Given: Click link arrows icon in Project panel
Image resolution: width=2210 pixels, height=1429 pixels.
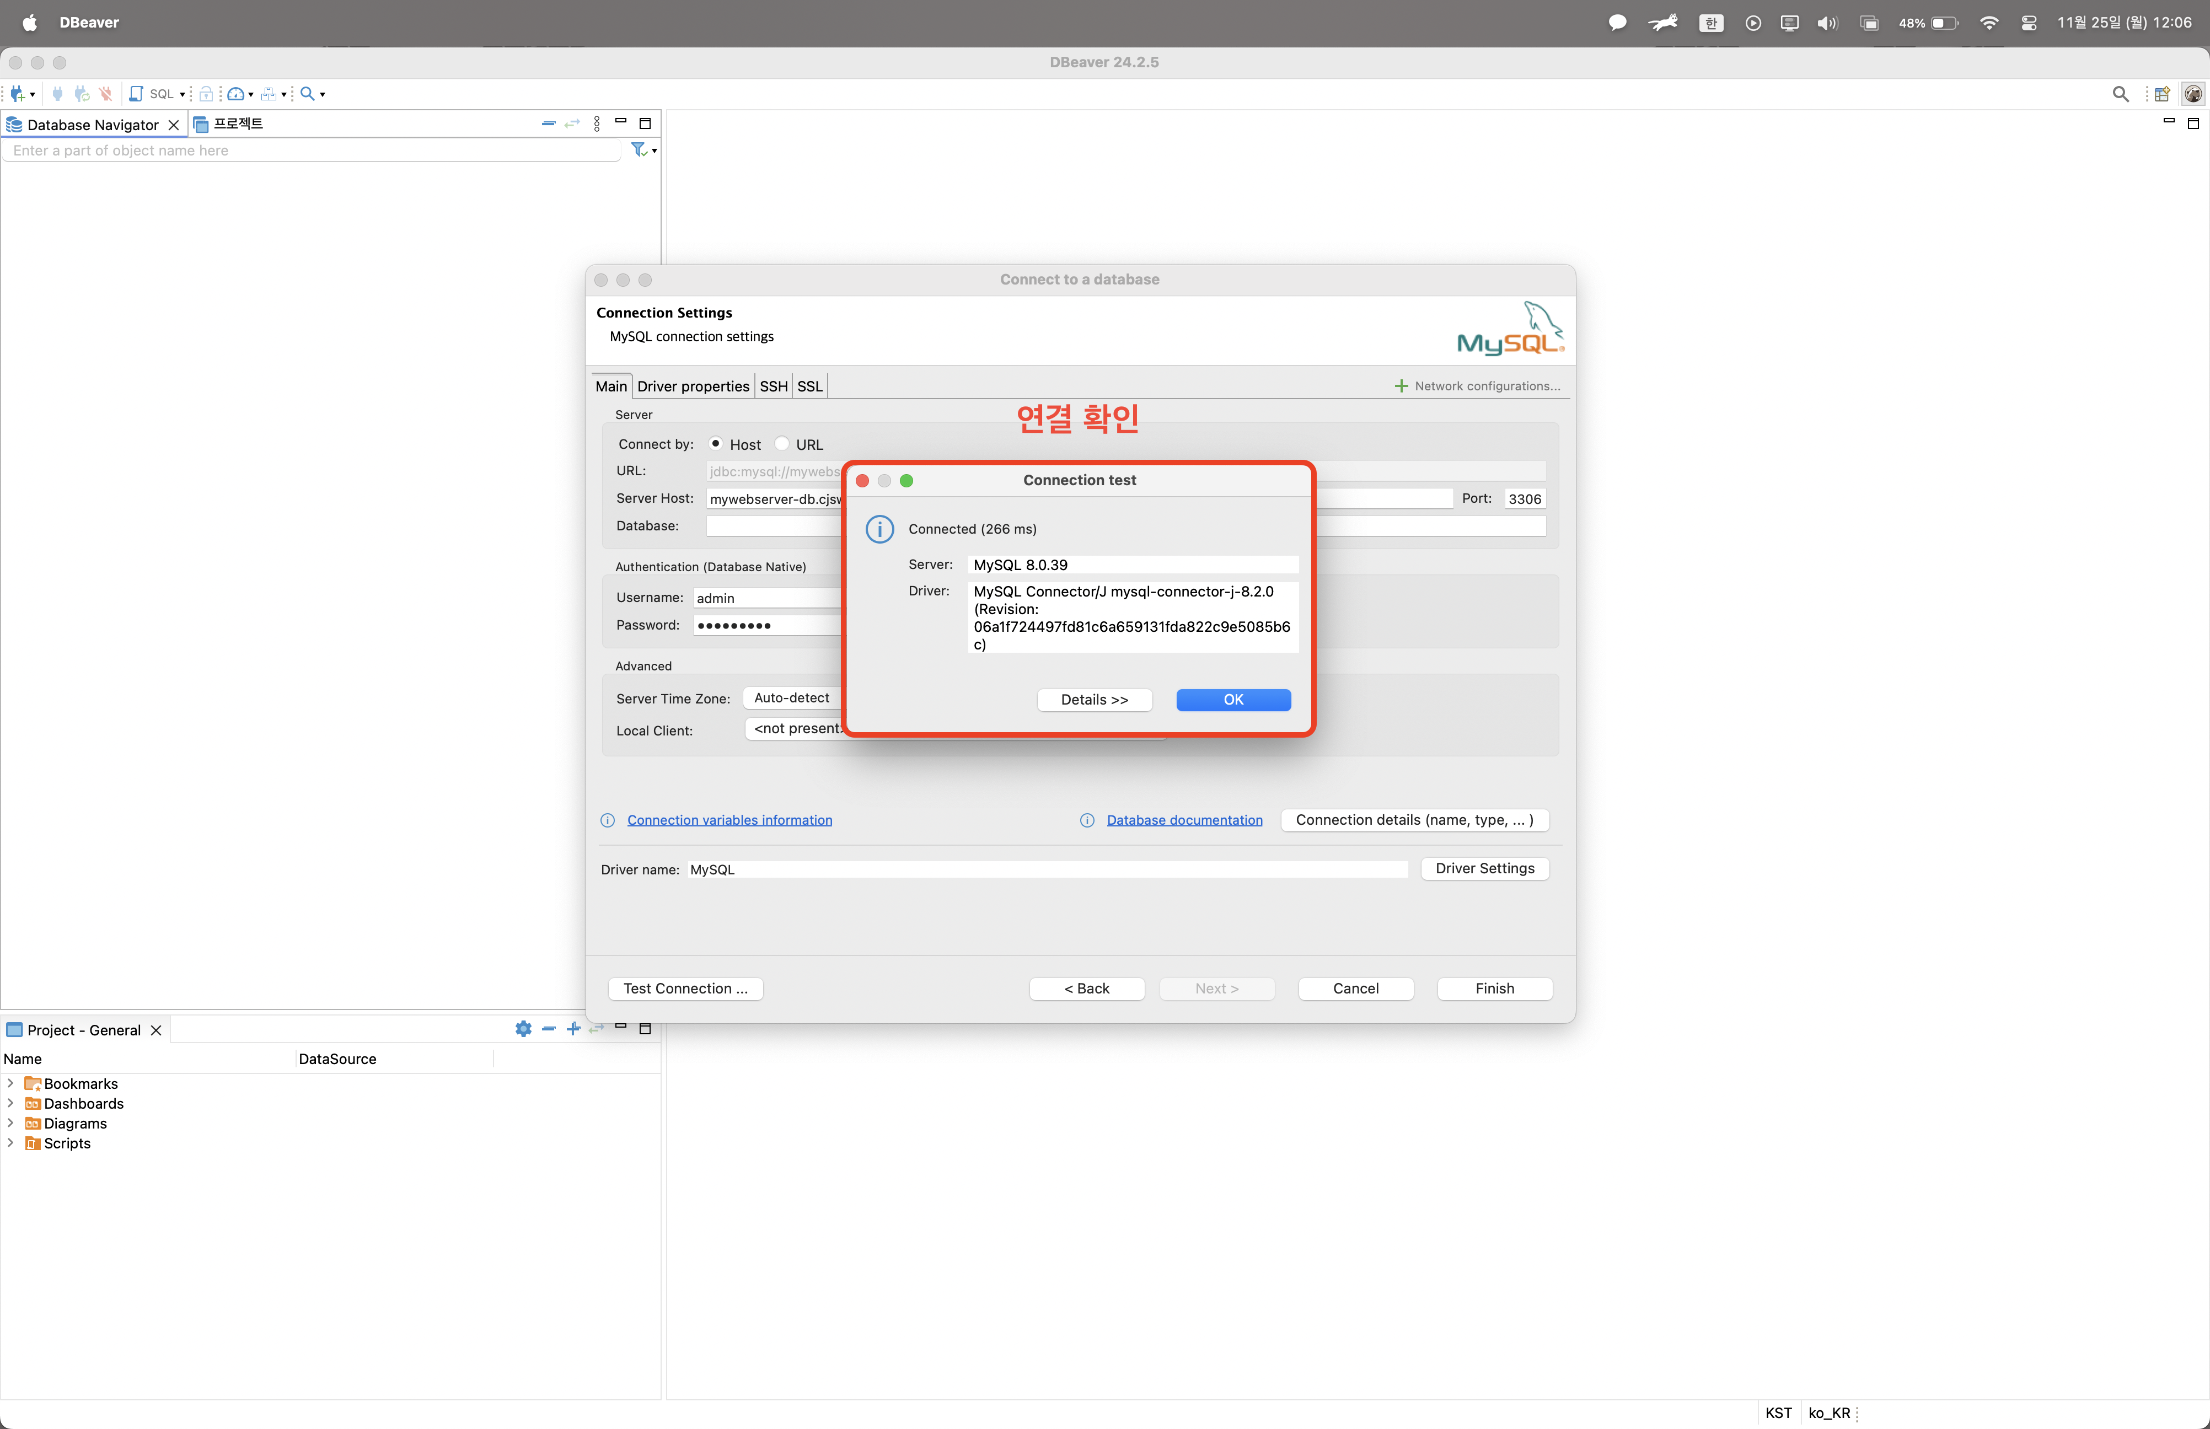Looking at the screenshot, I should [x=598, y=1029].
